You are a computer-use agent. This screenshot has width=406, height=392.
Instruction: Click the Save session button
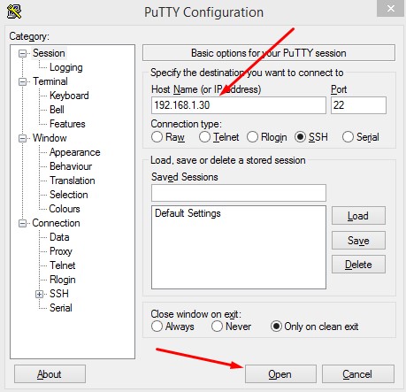358,241
